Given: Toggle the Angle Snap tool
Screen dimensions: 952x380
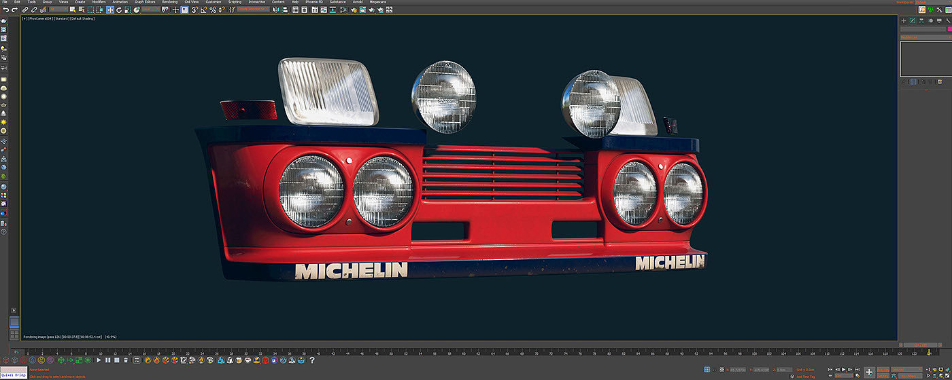Looking at the screenshot, I should pos(203,10).
